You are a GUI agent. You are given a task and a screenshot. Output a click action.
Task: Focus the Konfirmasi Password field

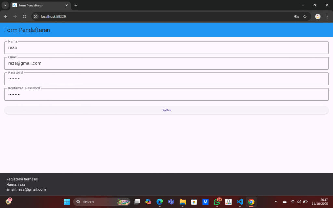pyautogui.click(x=166, y=95)
